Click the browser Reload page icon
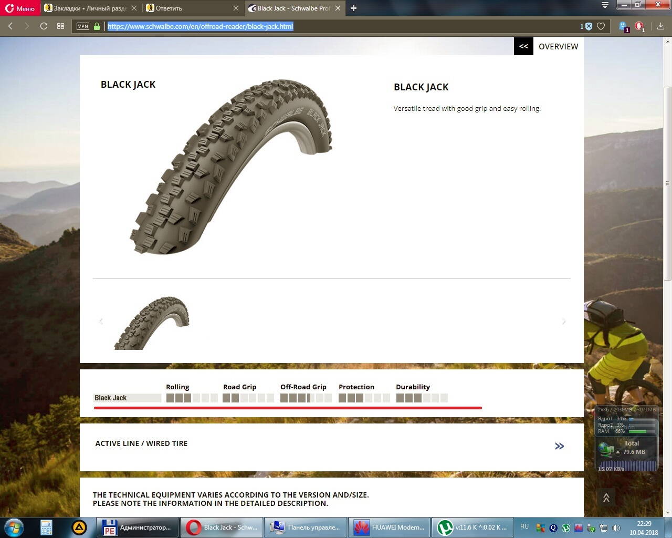The width and height of the screenshot is (672, 538). coord(44,26)
